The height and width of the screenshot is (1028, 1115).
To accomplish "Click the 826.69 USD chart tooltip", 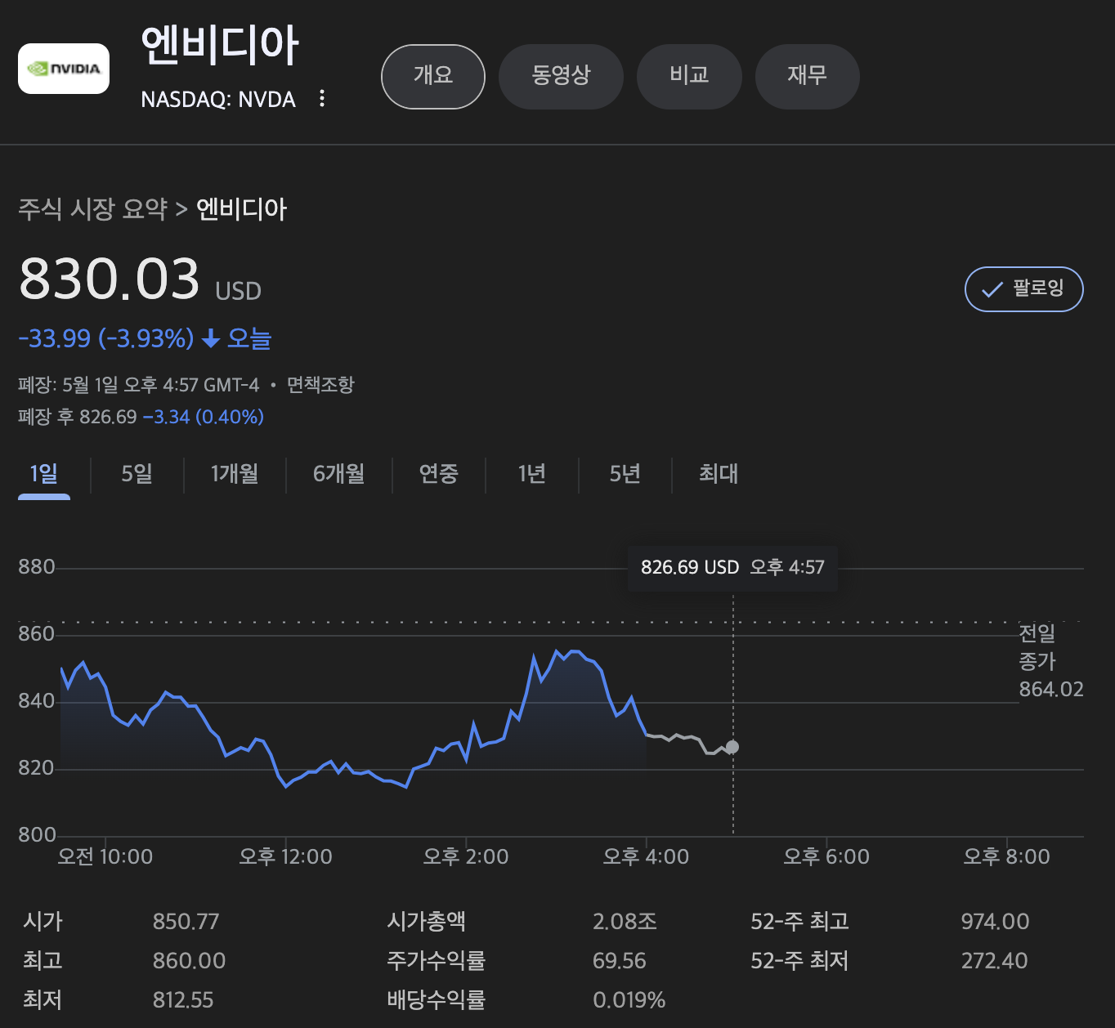I will tap(732, 568).
